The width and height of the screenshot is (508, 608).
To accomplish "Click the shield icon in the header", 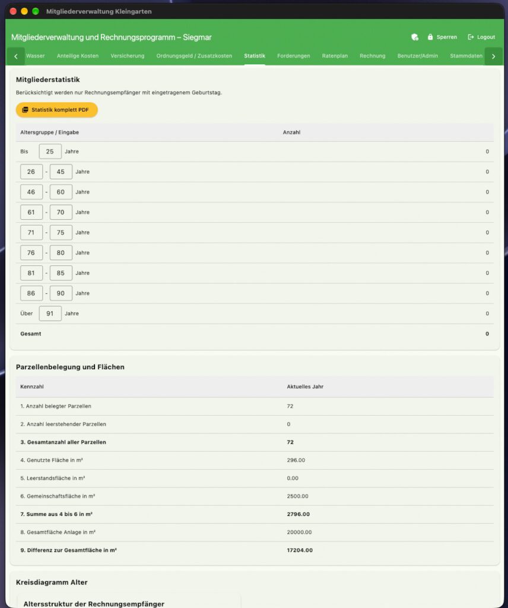I will click(x=415, y=37).
